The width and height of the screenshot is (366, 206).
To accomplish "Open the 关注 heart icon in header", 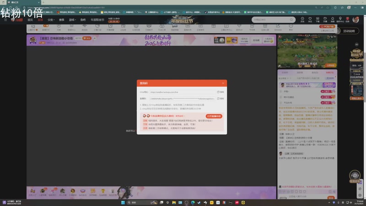I will point(310,20).
